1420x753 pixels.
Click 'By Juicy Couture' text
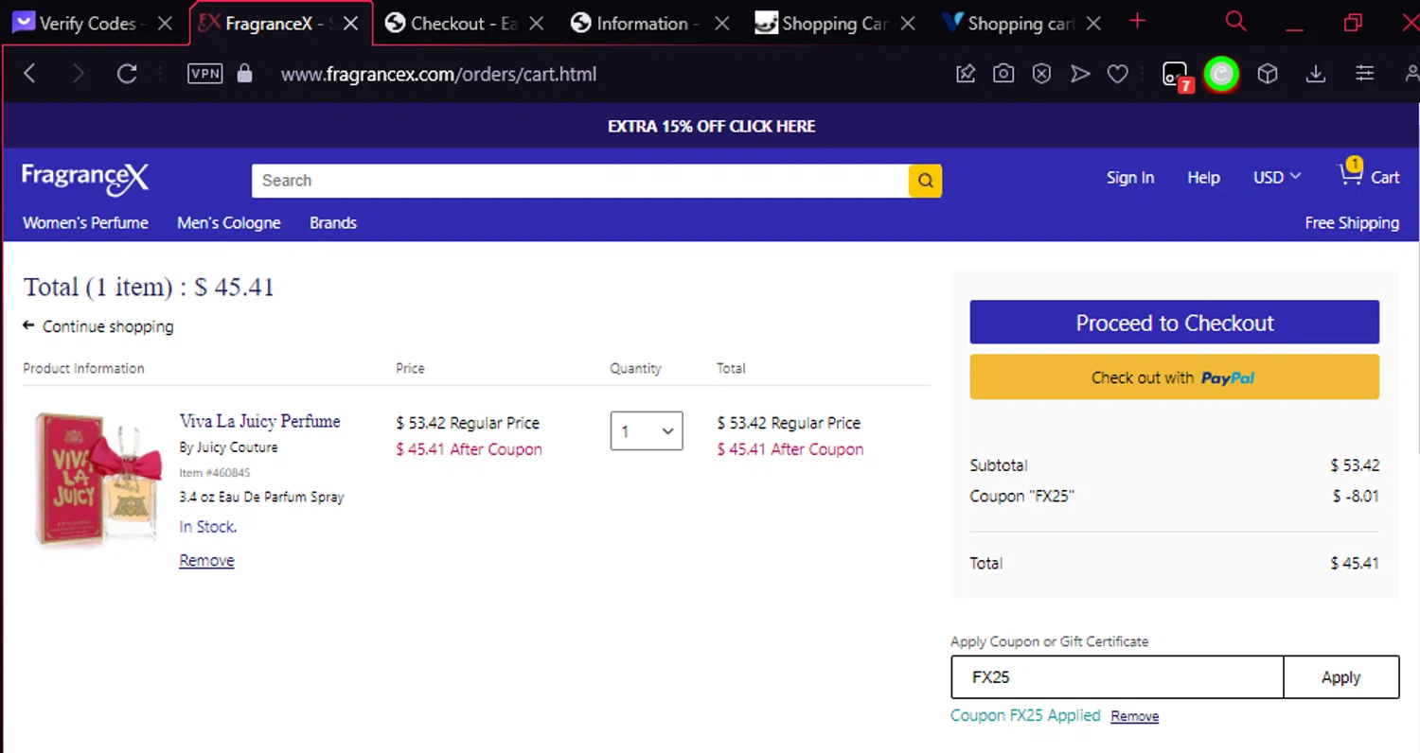(228, 447)
